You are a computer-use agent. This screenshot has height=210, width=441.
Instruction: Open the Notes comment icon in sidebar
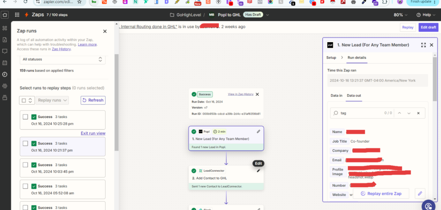point(4,51)
